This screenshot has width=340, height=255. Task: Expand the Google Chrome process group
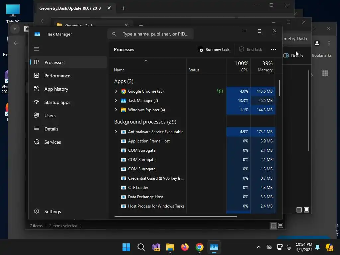coord(116,91)
